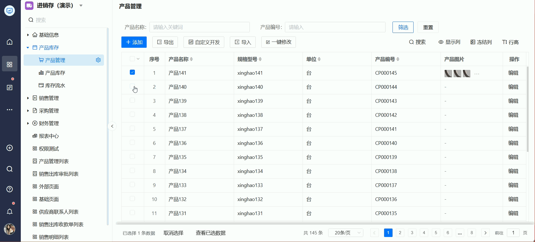Show more images ellipsis for 产品141
The width and height of the screenshot is (535, 242).
point(477,74)
